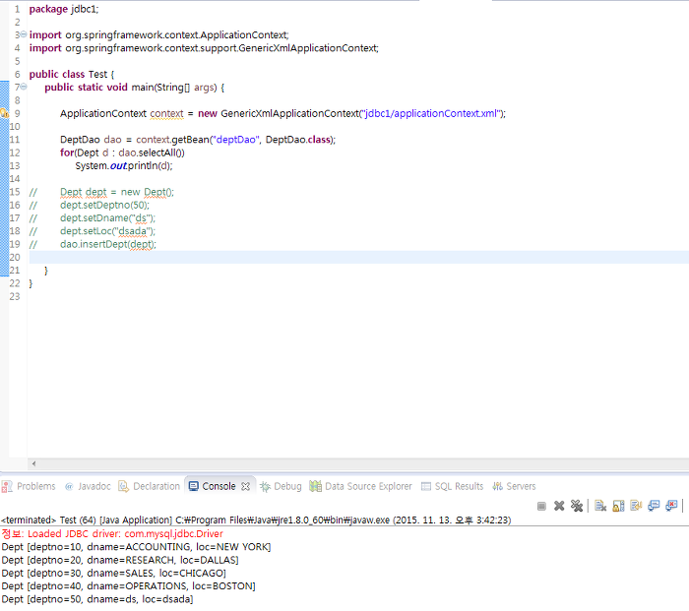Toggle Show Console When Standard Error Changes
This screenshot has width=689, height=611.
[x=671, y=506]
